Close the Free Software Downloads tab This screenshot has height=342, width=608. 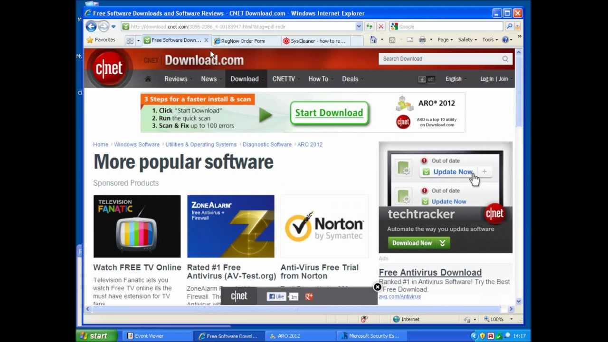click(206, 40)
